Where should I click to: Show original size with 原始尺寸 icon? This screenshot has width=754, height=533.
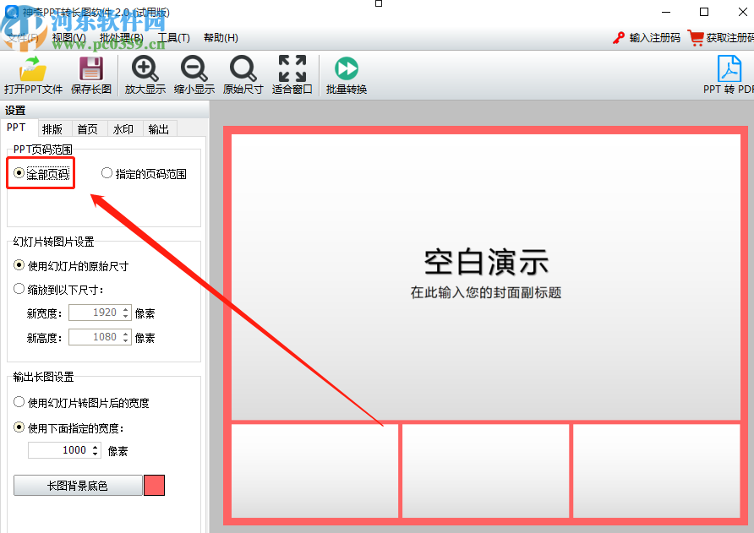pyautogui.click(x=243, y=74)
